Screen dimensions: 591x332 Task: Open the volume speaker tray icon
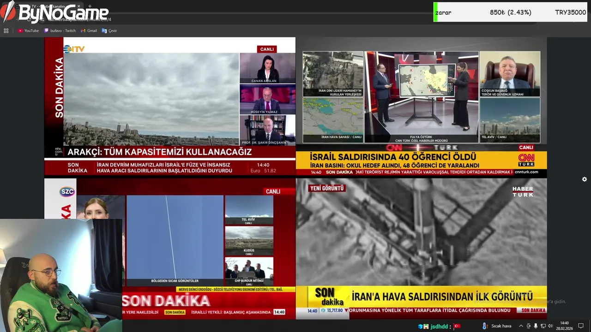click(x=550, y=326)
